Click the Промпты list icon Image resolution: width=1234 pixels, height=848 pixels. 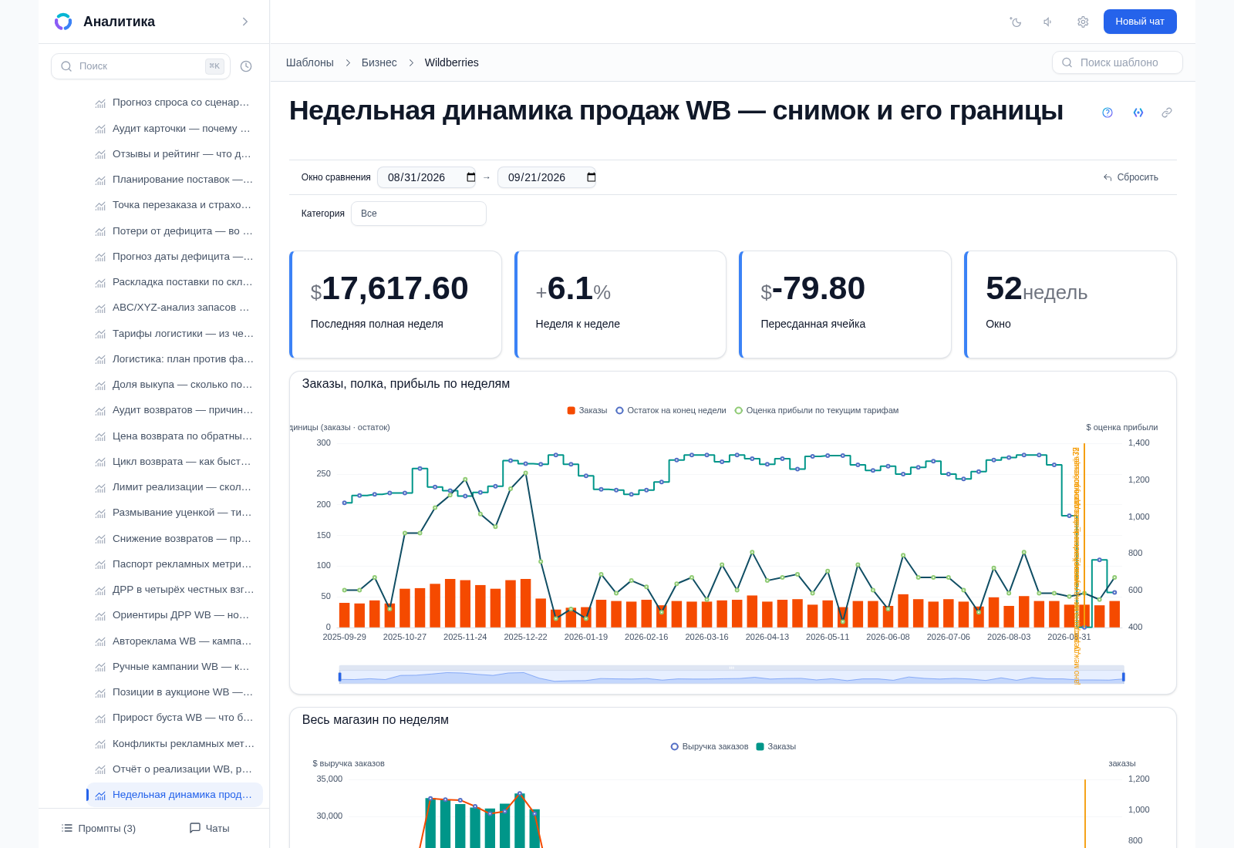pos(67,828)
